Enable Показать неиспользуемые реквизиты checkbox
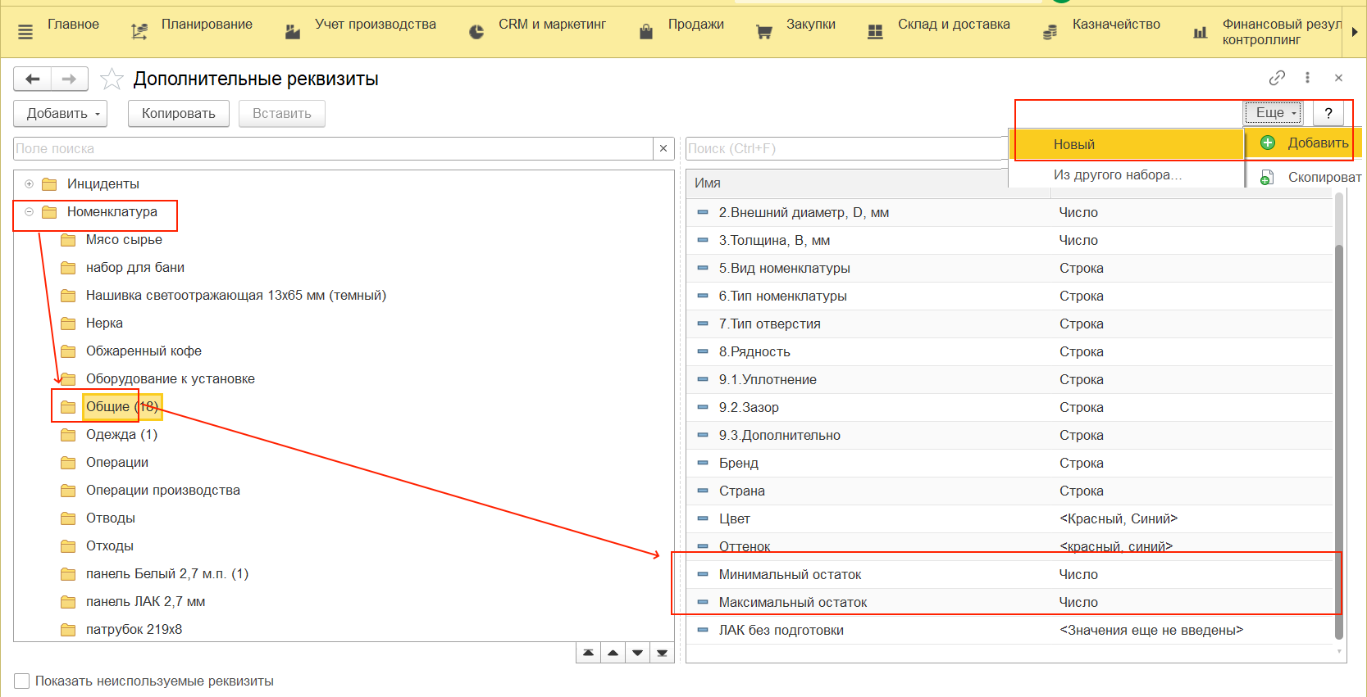The height and width of the screenshot is (697, 1367). pos(22,681)
